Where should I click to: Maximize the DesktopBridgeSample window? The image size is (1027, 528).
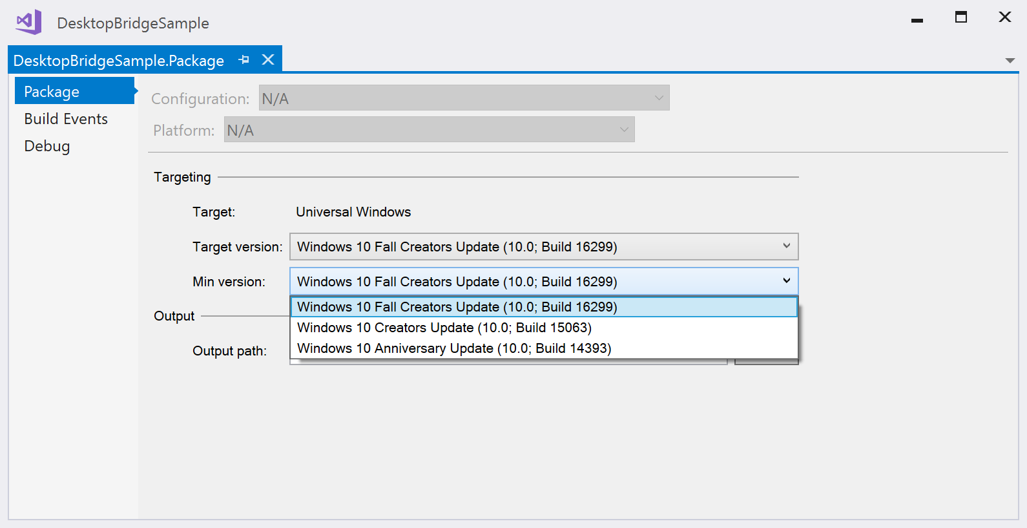(961, 17)
